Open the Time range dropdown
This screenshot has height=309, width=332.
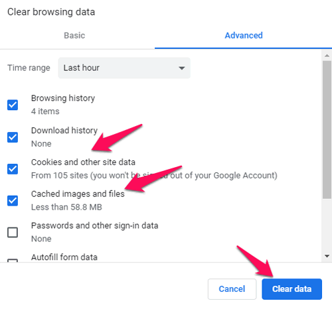(x=124, y=68)
